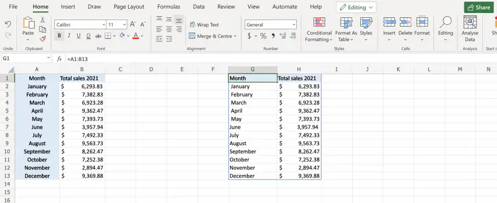This screenshot has height=203, width=497.
Task: Toggle bottom vertical alignment
Action: tap(179, 20)
